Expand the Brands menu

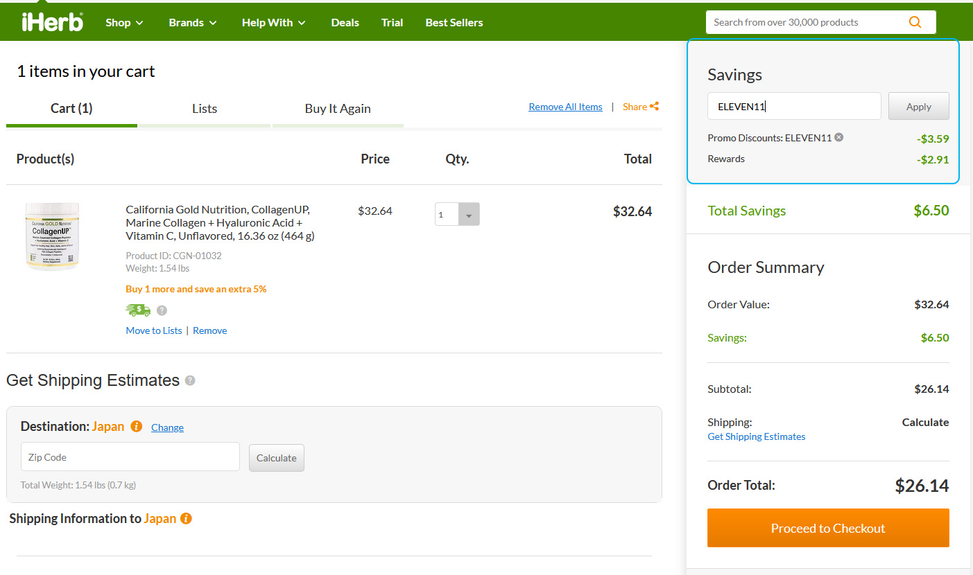tap(193, 22)
